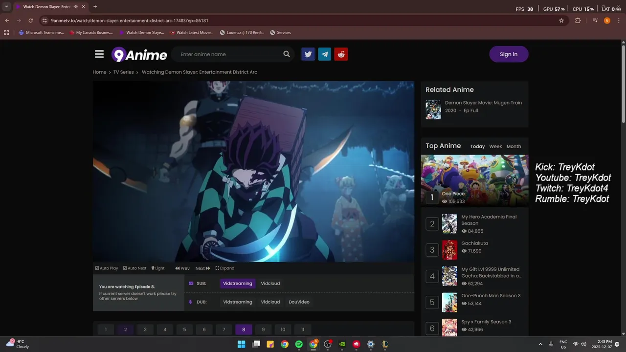Show hidden system tray icons
This screenshot has width=626, height=352.
coord(540,344)
